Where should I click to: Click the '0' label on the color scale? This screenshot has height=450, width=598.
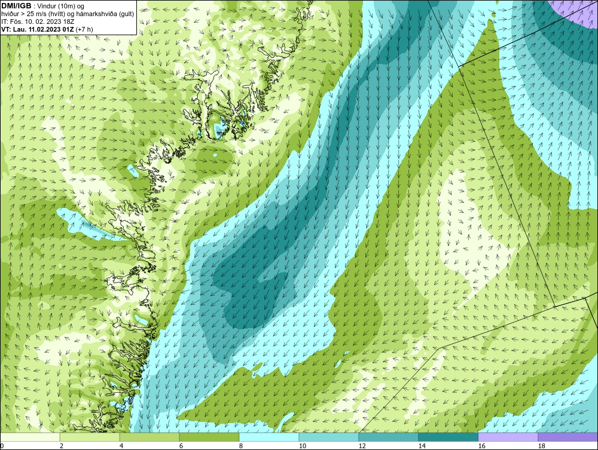click(2, 446)
